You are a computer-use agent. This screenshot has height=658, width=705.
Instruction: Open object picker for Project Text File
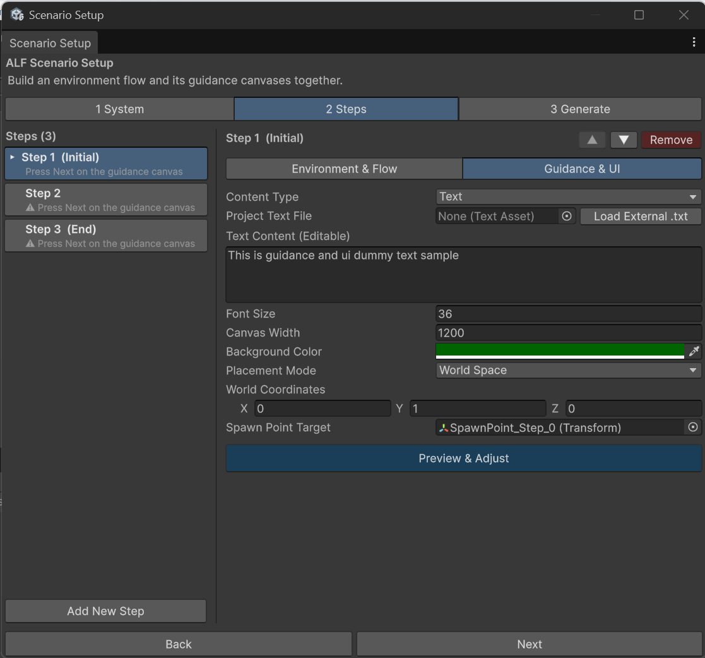(x=567, y=217)
